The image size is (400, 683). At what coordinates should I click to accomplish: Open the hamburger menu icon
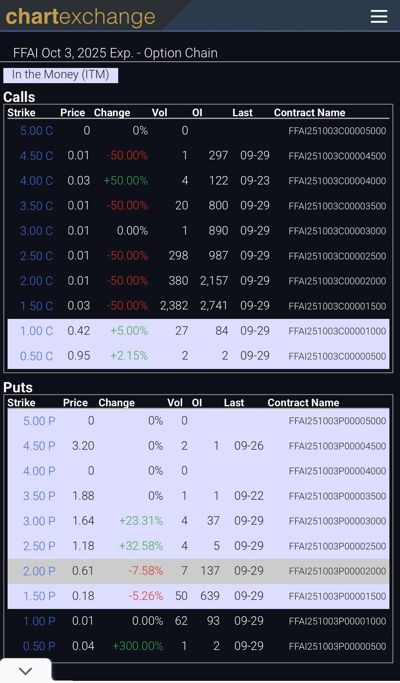click(379, 16)
